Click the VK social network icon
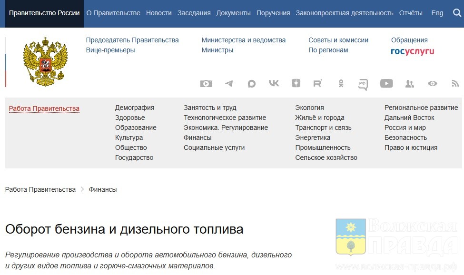This screenshot has height=275, width=464. coord(274,83)
